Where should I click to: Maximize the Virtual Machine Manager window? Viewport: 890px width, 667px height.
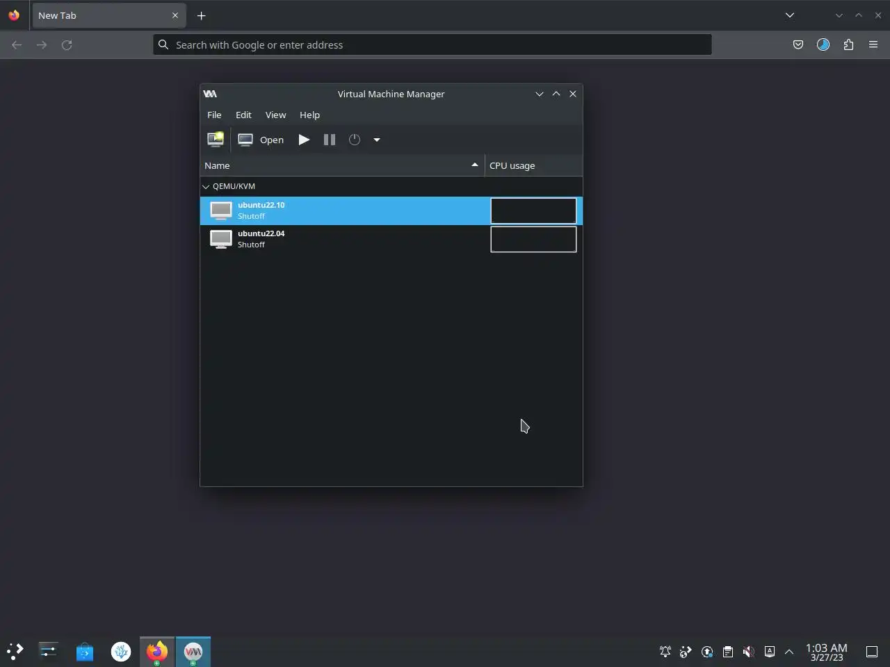point(556,94)
